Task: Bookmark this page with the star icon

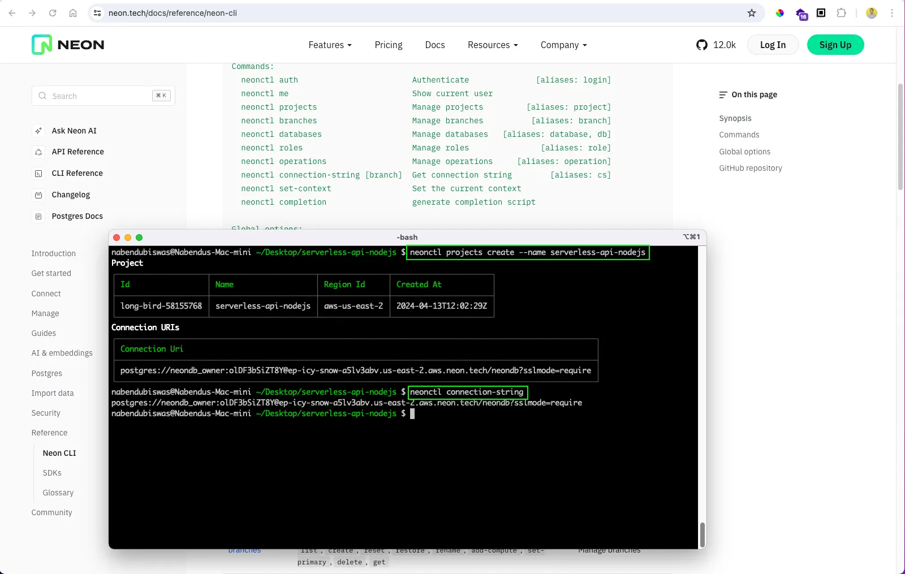Action: pyautogui.click(x=752, y=13)
